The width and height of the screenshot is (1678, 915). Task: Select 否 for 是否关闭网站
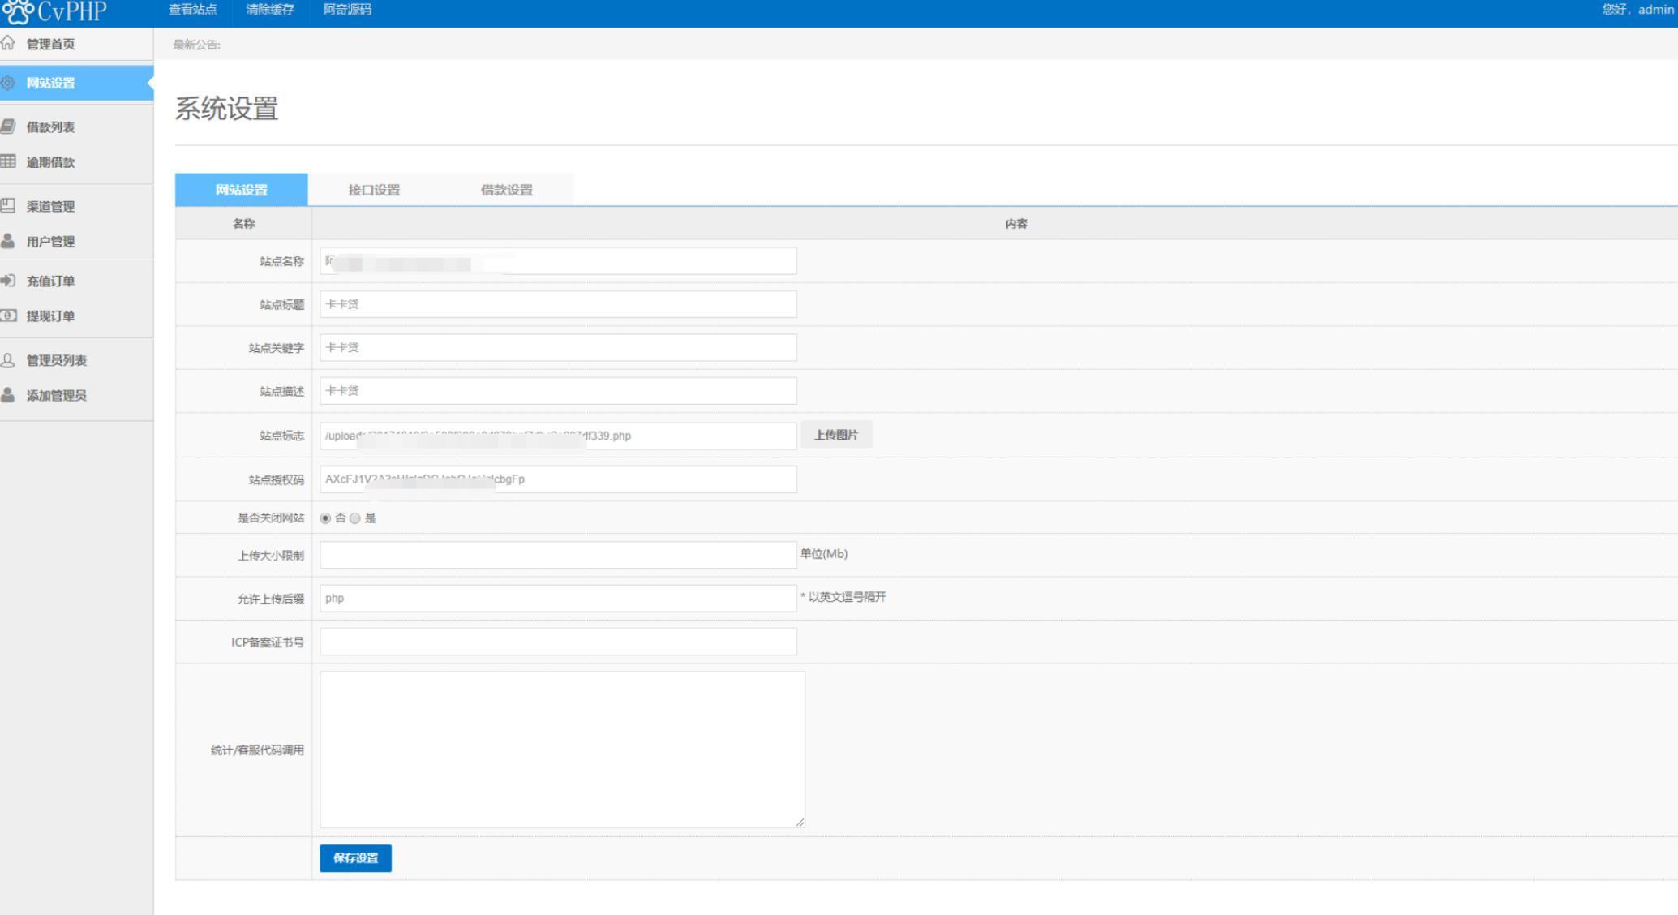(325, 518)
